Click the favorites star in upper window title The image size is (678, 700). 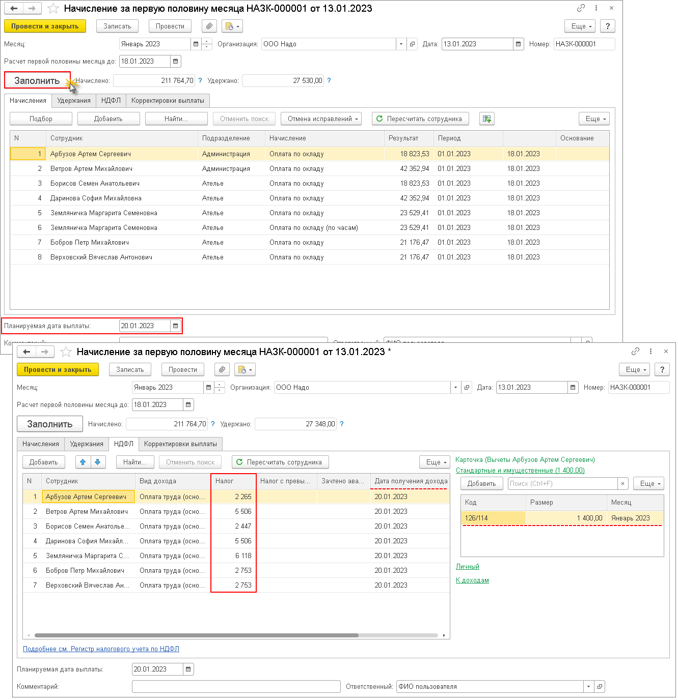[53, 9]
